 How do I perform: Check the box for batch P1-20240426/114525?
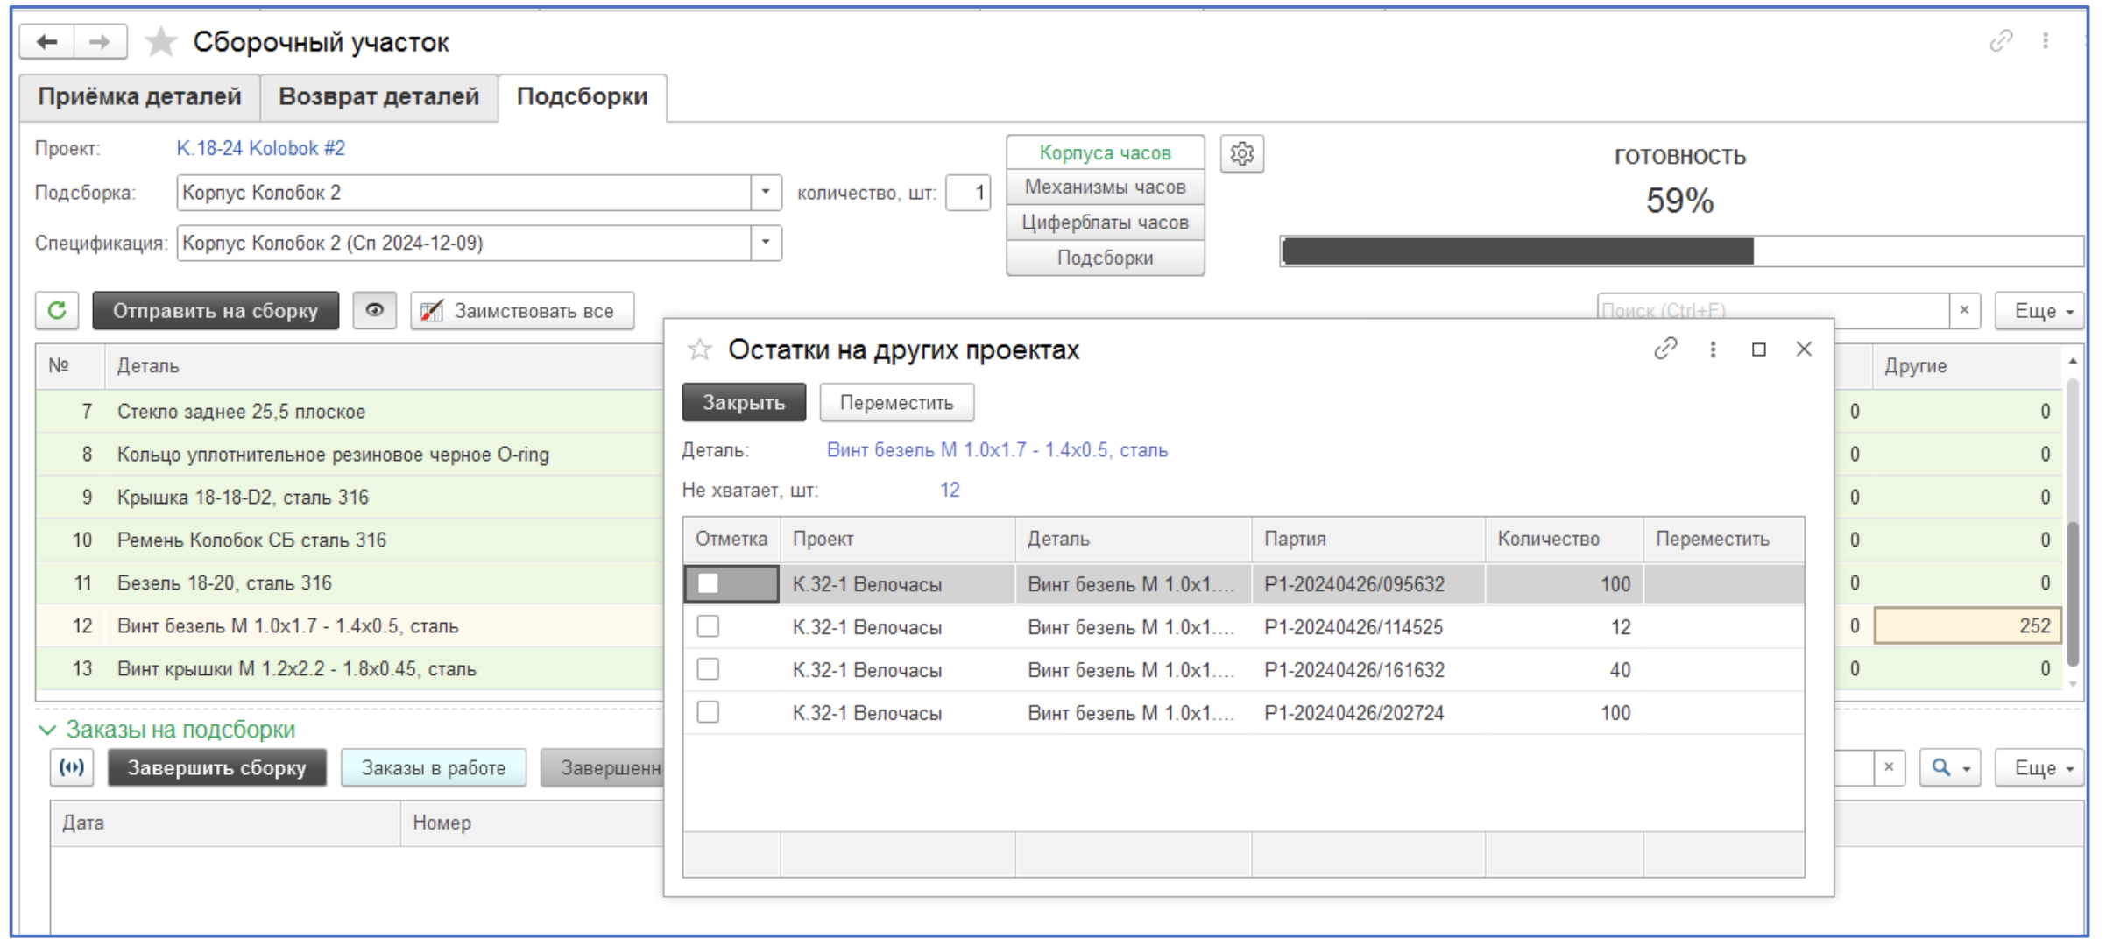click(x=708, y=627)
